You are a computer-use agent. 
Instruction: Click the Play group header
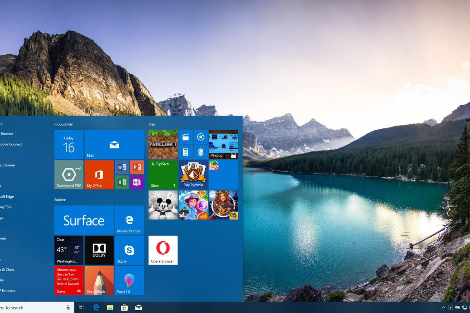(152, 124)
